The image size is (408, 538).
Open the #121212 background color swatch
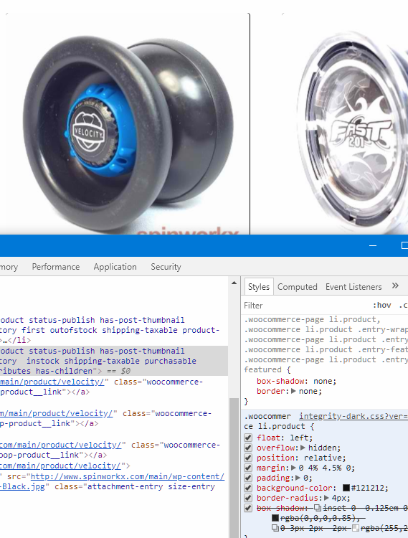pyautogui.click(x=346, y=488)
